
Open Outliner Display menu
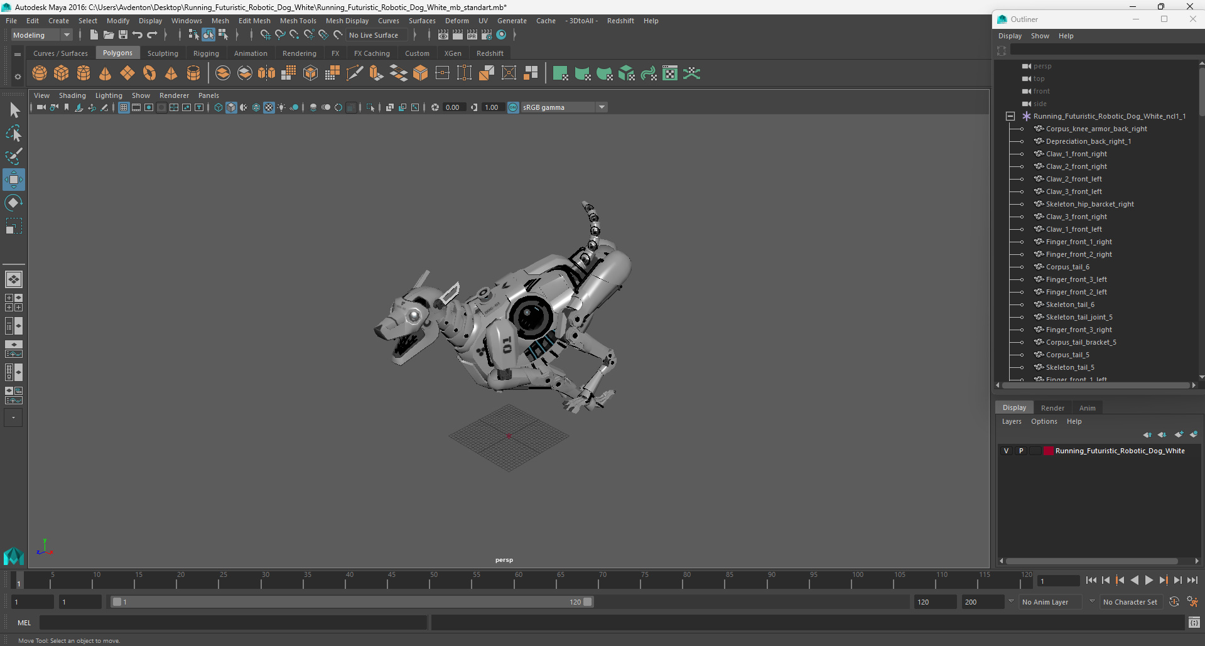tap(1010, 36)
